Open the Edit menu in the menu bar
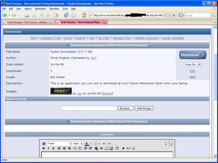Screen dimensions: 218x163 click(11, 9)
